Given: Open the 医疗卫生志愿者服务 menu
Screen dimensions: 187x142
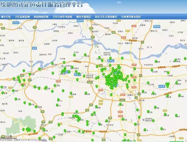Looking at the screenshot, I should click(x=106, y=17).
